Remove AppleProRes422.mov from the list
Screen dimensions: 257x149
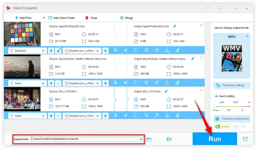tap(202, 25)
